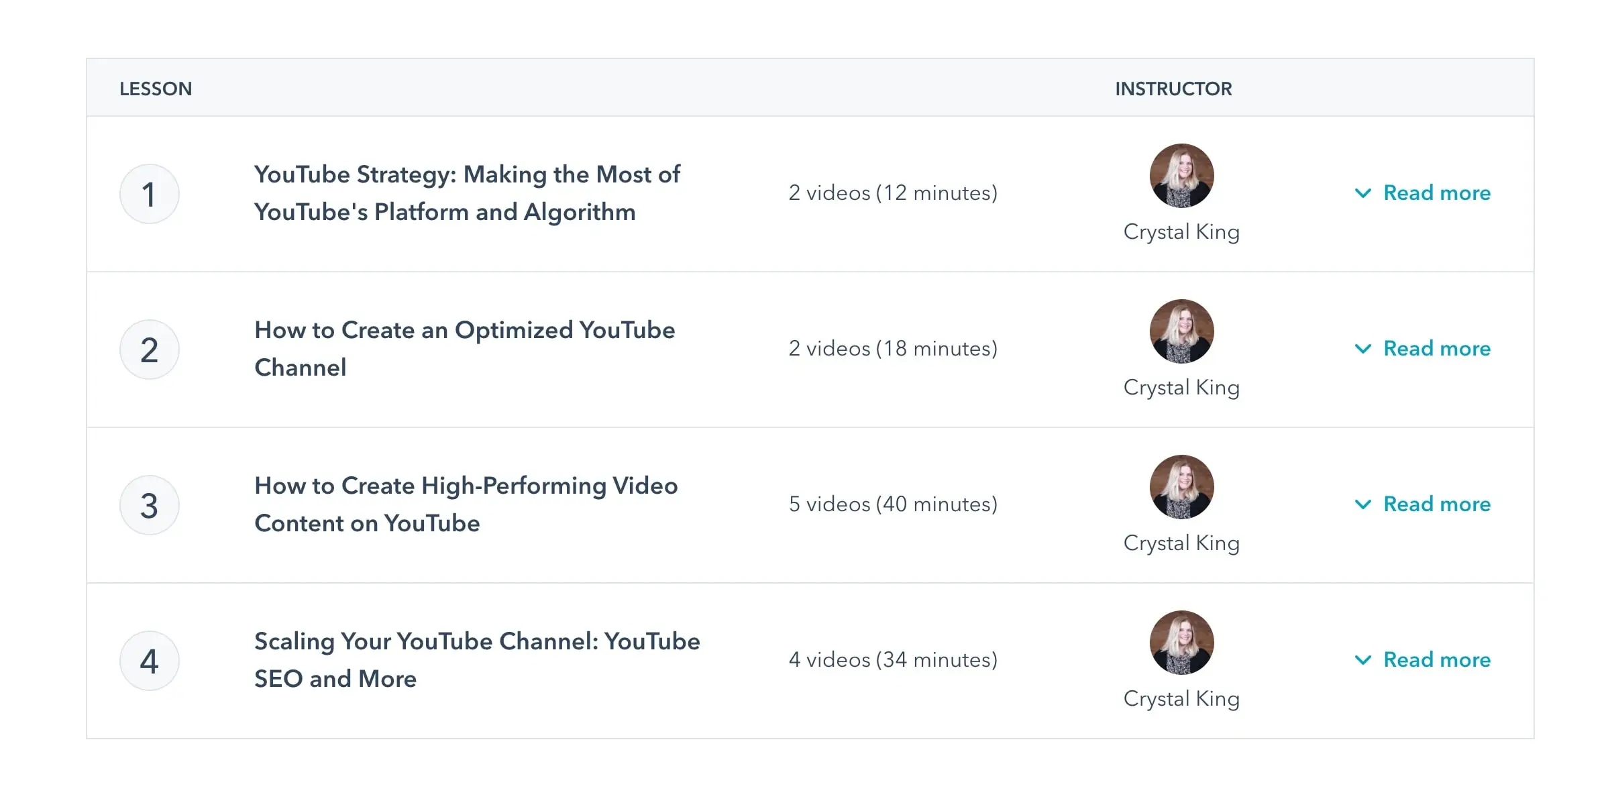The image size is (1610, 805).
Task: Open How to Create High-Performing Video Content title
Action: (x=466, y=504)
